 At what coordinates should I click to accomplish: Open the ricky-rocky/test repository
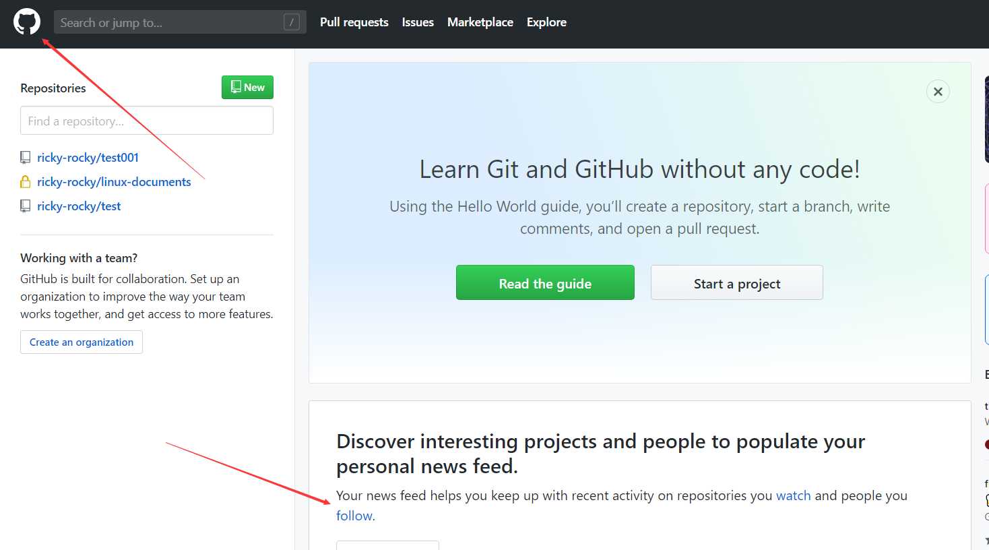pos(79,206)
